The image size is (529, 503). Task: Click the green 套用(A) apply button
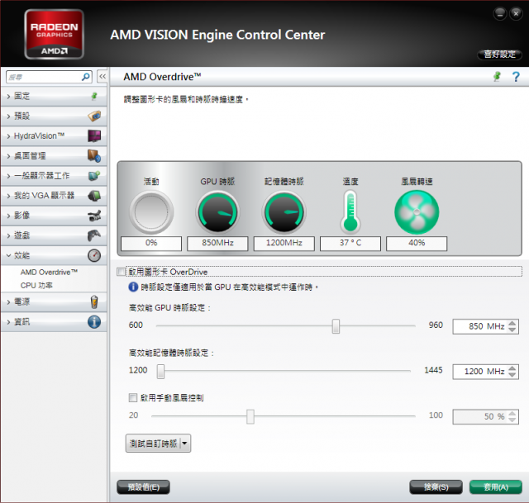point(496,487)
